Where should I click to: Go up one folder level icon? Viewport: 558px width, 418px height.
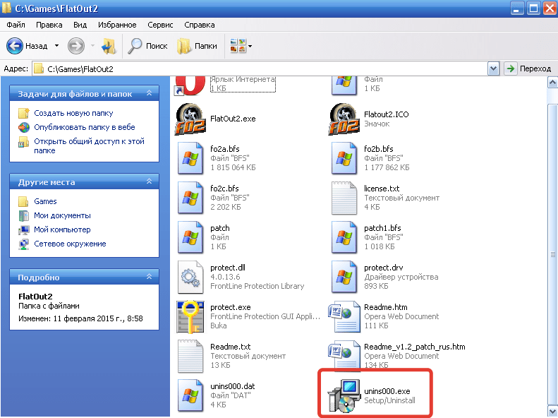(x=109, y=47)
